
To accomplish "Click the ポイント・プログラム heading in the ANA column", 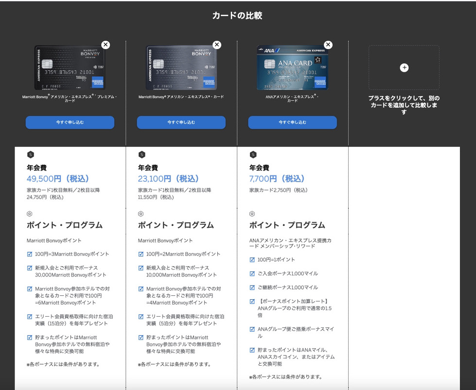I will point(287,225).
